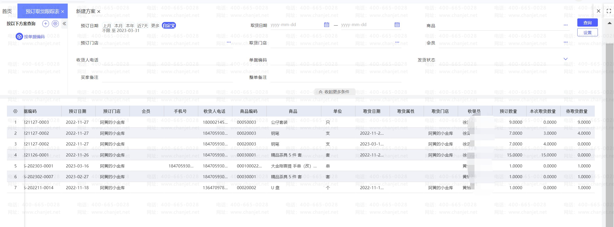
Task: Close the current panel with X icon
Action: tap(599, 11)
